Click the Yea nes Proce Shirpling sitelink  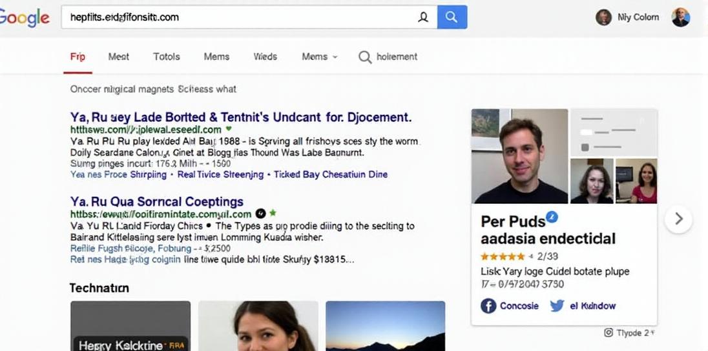click(x=118, y=175)
